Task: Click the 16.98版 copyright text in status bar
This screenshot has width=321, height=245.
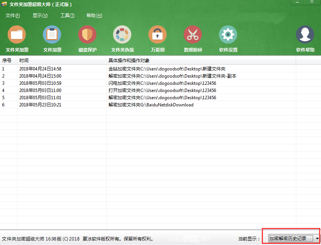Action: (x=77, y=239)
